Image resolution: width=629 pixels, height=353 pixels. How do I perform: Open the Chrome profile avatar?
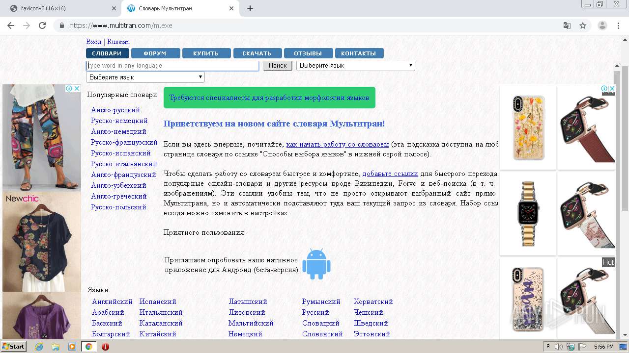point(602,25)
